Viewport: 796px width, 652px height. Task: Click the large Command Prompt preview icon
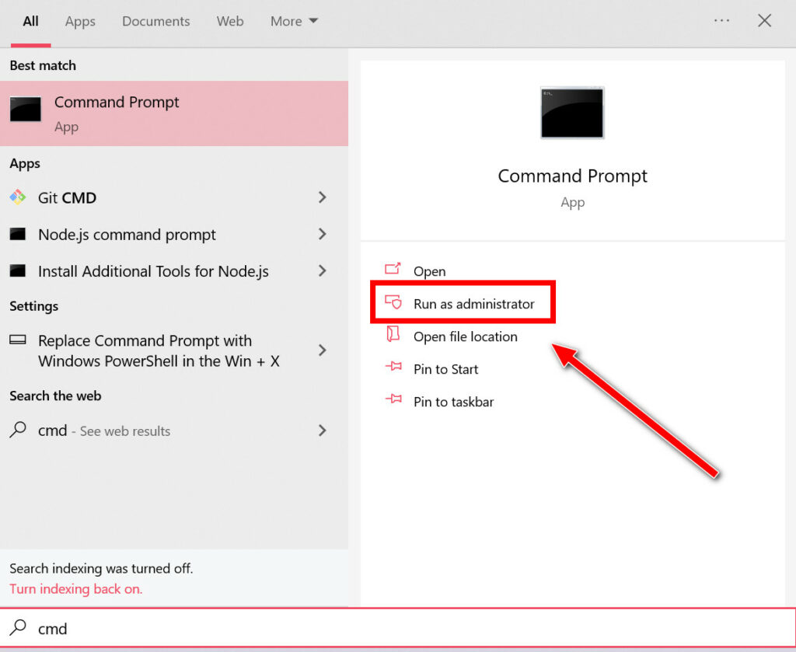572,113
